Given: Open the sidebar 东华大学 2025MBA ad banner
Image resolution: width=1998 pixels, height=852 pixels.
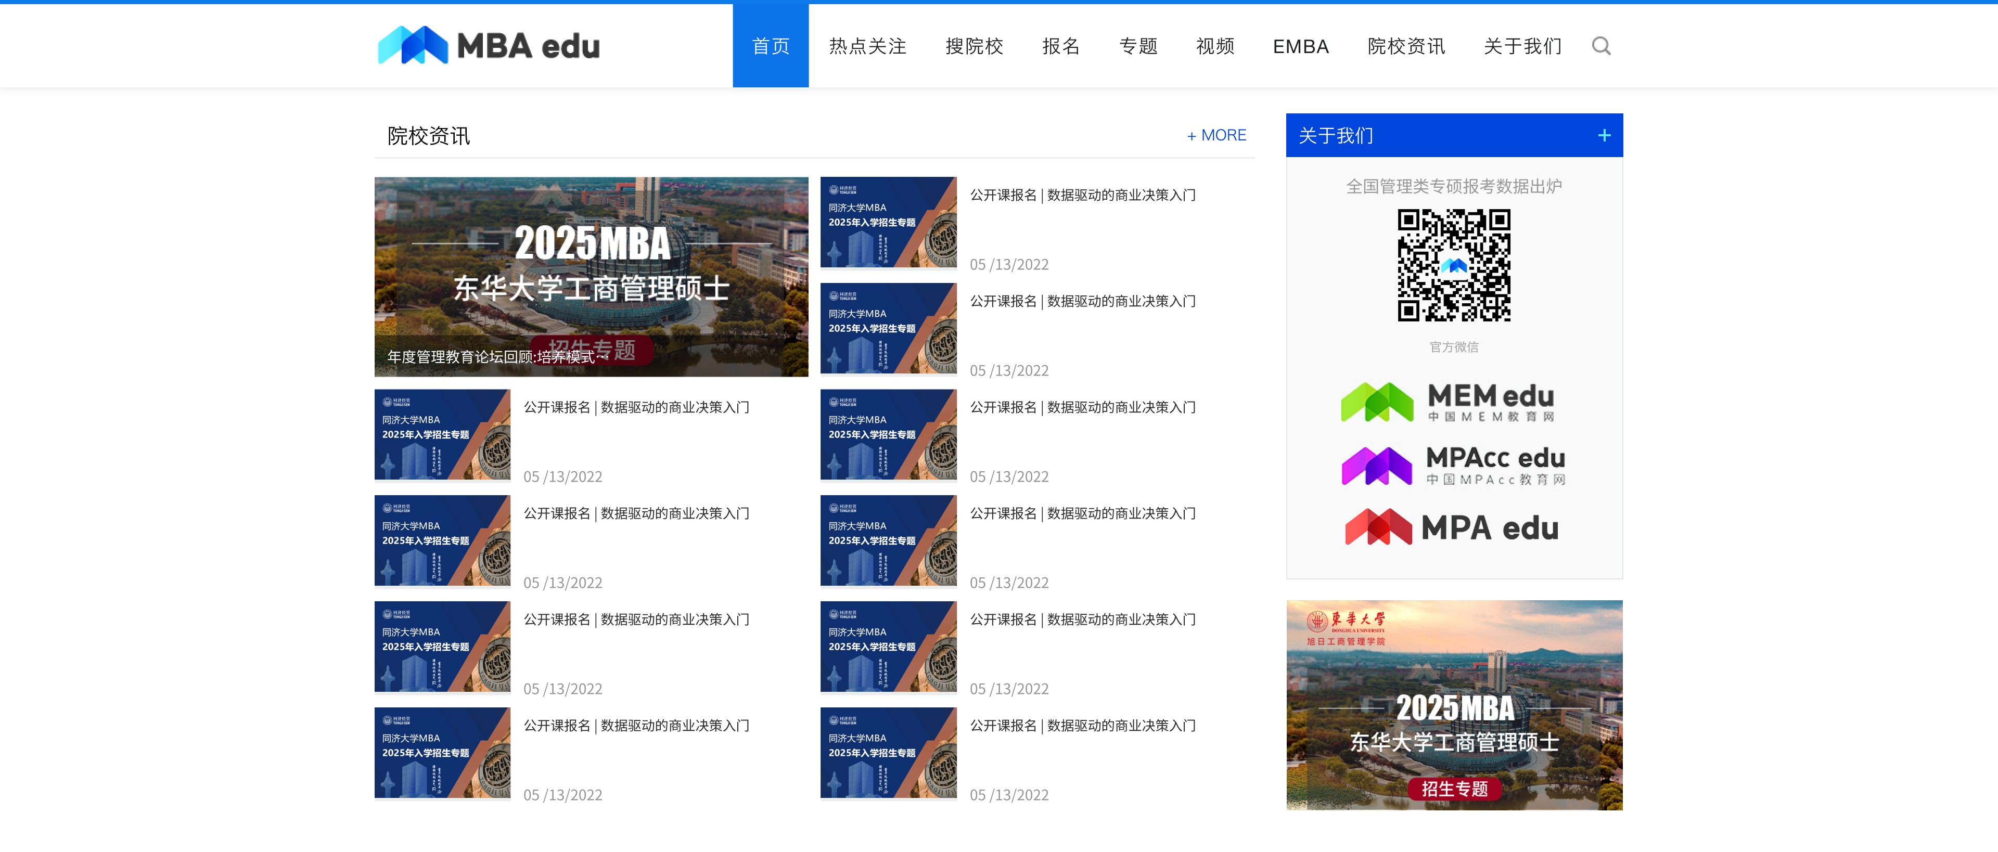Looking at the screenshot, I should (x=1454, y=705).
